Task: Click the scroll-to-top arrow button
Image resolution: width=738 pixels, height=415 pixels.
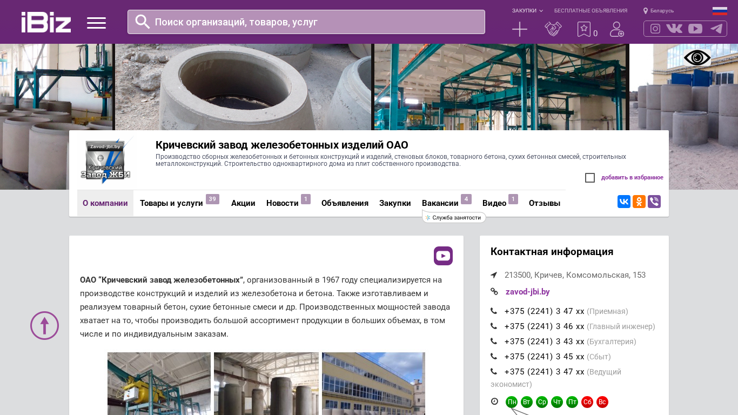Action: tap(44, 325)
